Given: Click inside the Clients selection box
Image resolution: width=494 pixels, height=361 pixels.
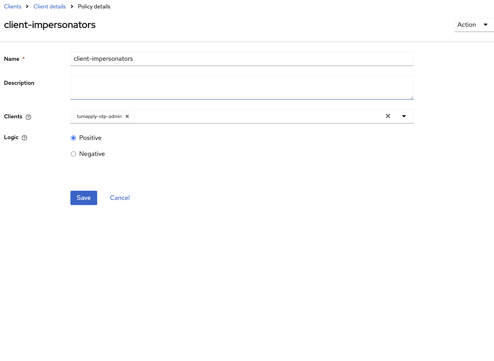Looking at the screenshot, I should (256, 116).
